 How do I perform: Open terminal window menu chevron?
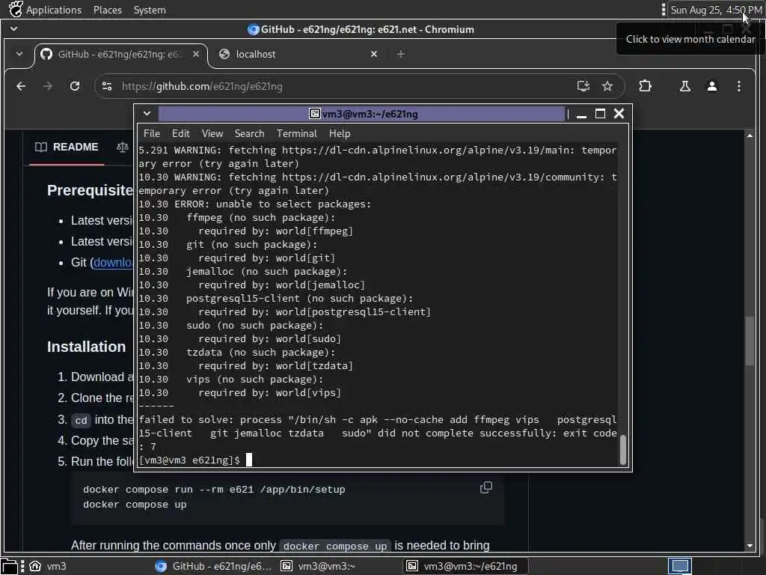click(x=147, y=114)
